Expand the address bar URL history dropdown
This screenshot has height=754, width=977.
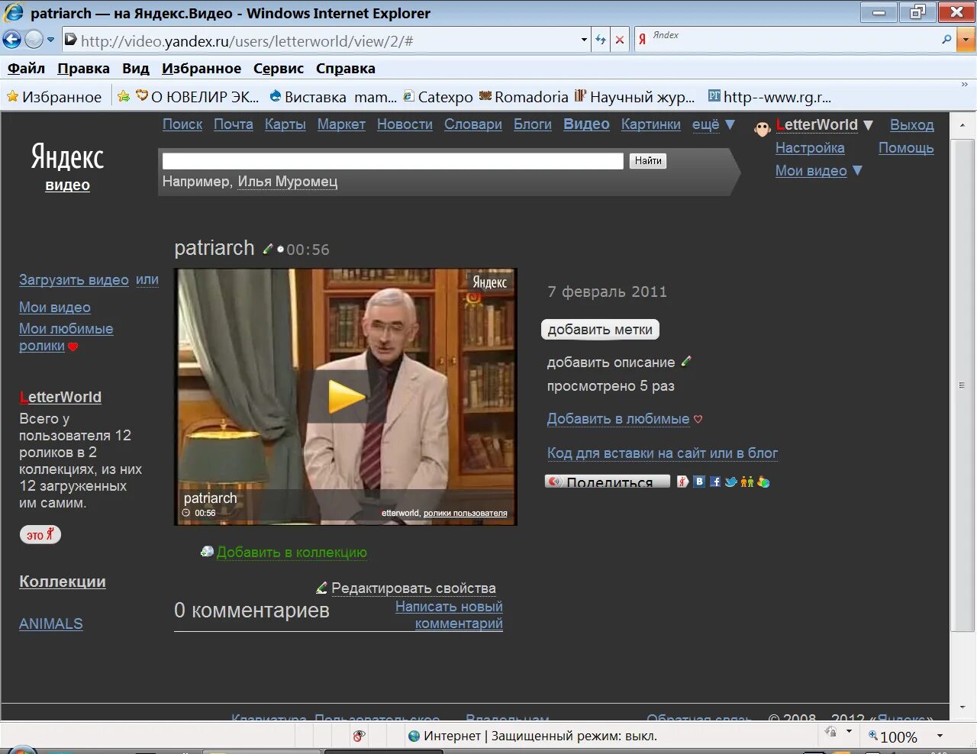[x=584, y=40]
